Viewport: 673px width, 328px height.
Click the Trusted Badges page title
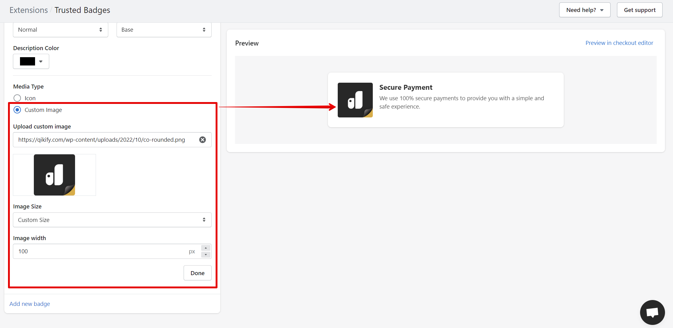tap(82, 10)
